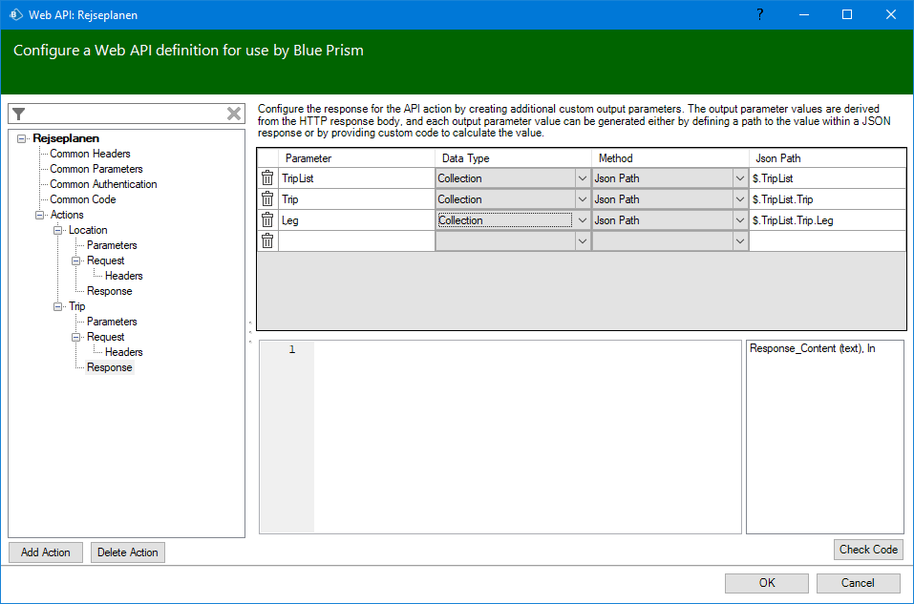914x604 pixels.
Task: Click trash icon next to Trip parameter
Action: [x=267, y=198]
